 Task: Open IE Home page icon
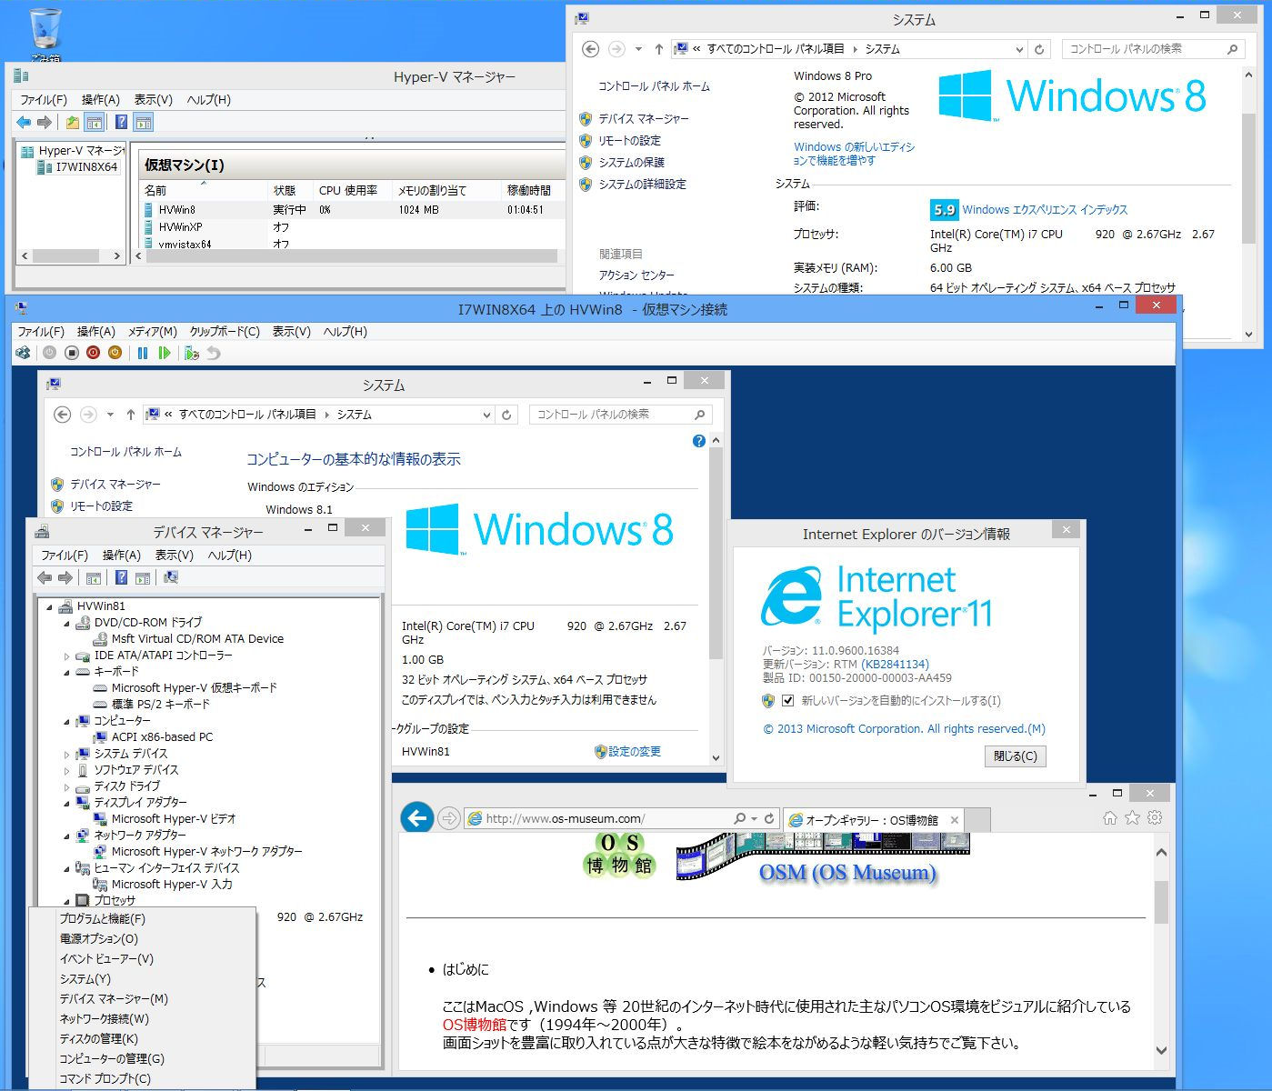pos(1110,818)
